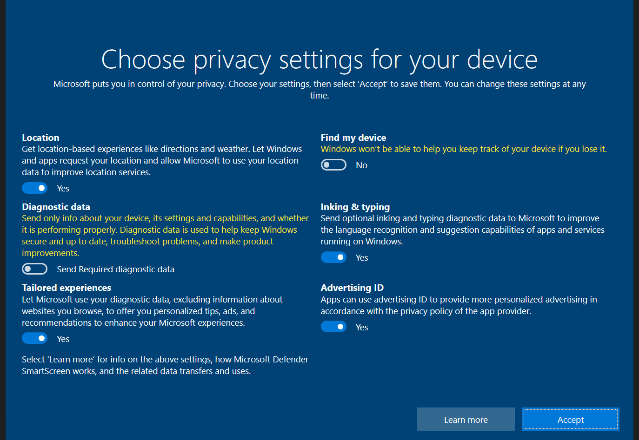Viewport: 639px width, 440px height.
Task: Click the 'Yes' label under Inking & typing
Action: pyautogui.click(x=362, y=258)
